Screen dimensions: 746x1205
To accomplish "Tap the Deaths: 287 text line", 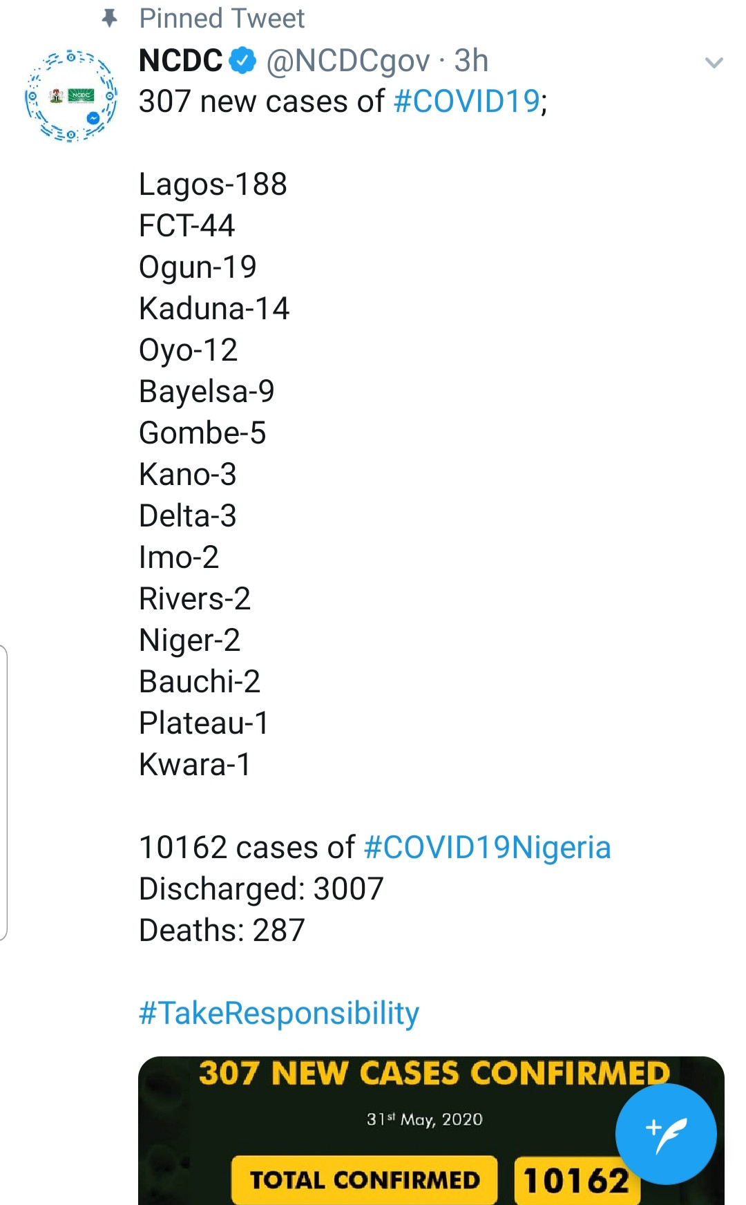I will pyautogui.click(x=222, y=931).
